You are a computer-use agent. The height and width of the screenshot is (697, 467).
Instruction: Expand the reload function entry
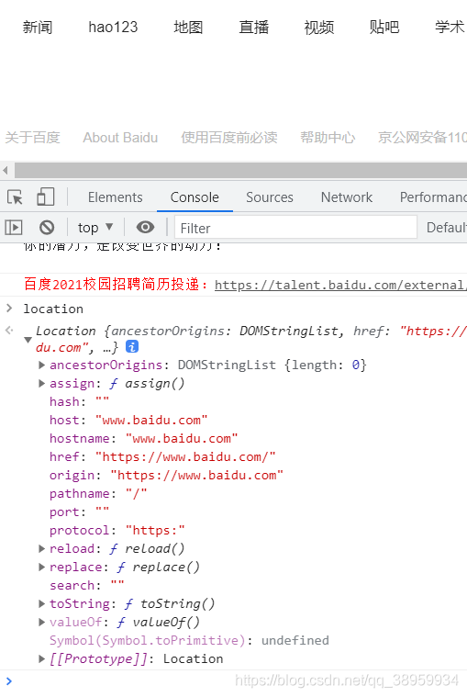click(x=41, y=548)
